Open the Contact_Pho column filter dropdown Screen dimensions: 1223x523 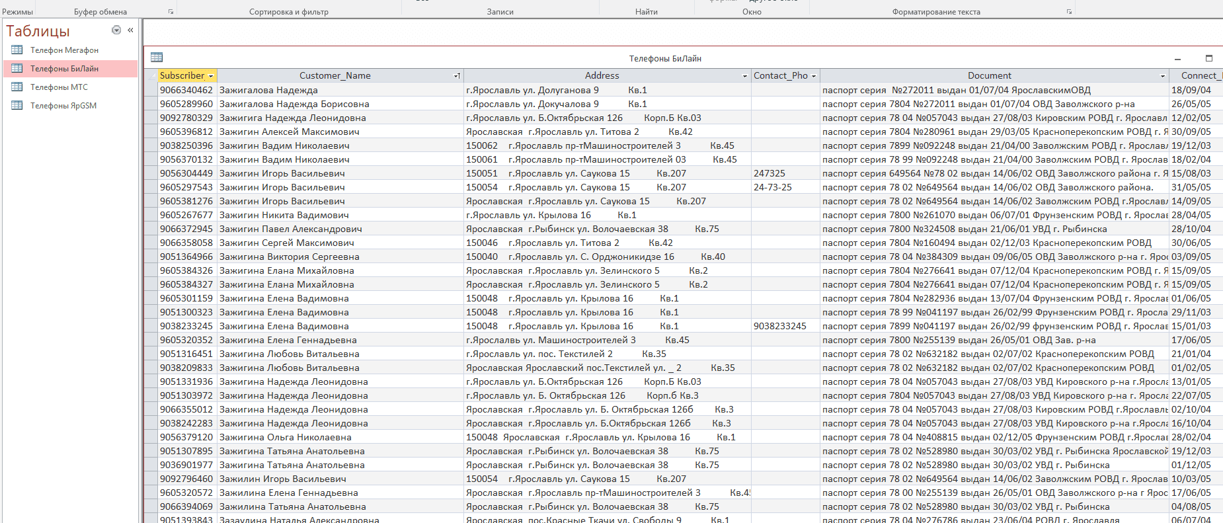[x=814, y=76]
